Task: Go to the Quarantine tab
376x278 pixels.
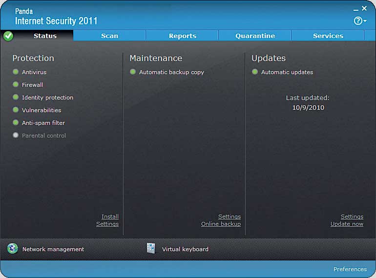Action: tap(255, 36)
